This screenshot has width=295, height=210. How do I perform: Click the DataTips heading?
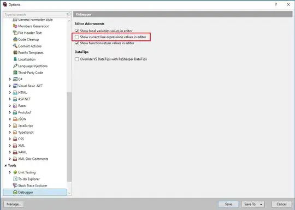[x=81, y=52]
